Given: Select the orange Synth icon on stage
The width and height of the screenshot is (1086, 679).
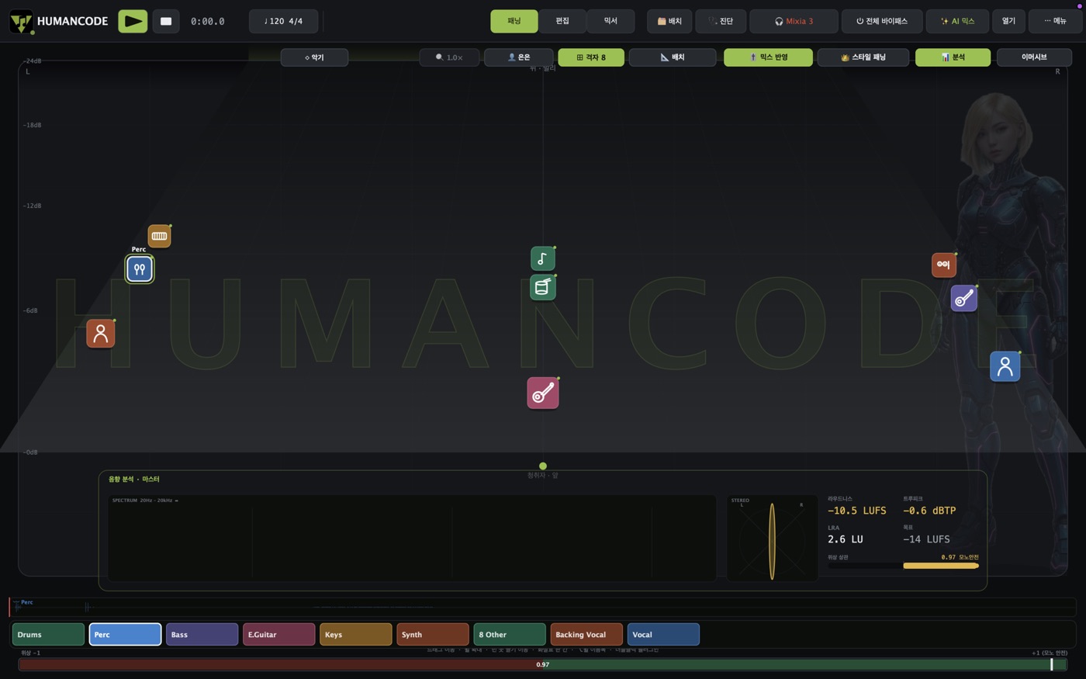Looking at the screenshot, I should [x=943, y=265].
